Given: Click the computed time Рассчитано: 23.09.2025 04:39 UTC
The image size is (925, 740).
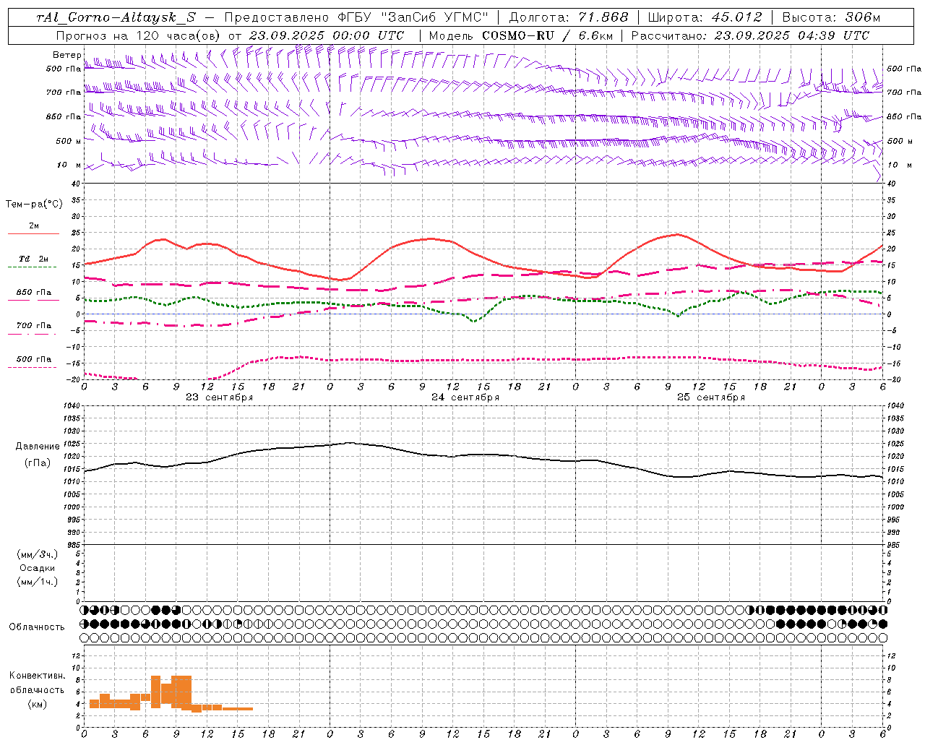Looking at the screenshot, I should 750,35.
